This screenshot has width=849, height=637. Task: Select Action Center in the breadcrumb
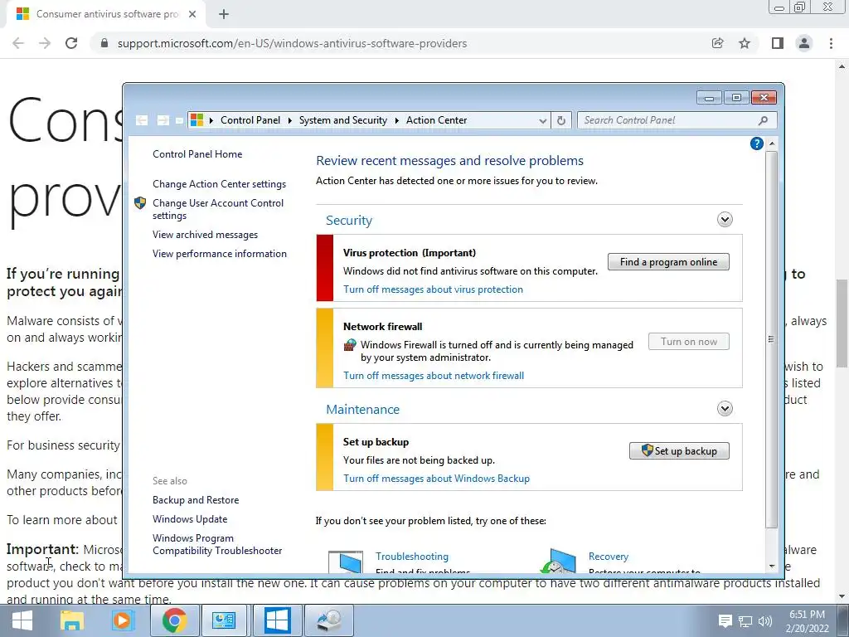coord(436,120)
